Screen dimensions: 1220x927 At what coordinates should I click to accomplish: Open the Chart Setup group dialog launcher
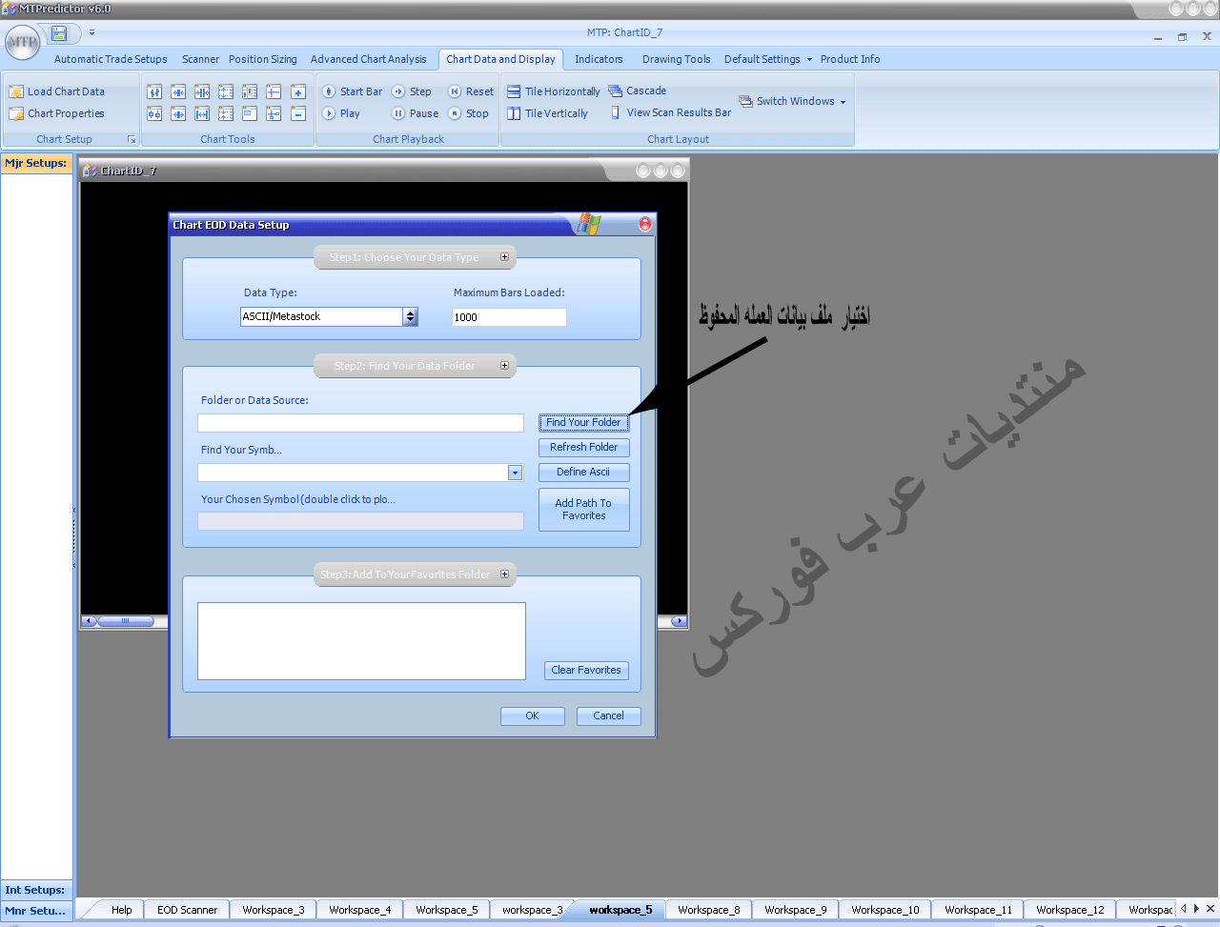(x=132, y=140)
